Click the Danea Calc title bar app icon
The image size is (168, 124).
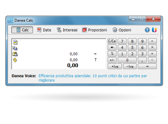pyautogui.click(x=10, y=20)
